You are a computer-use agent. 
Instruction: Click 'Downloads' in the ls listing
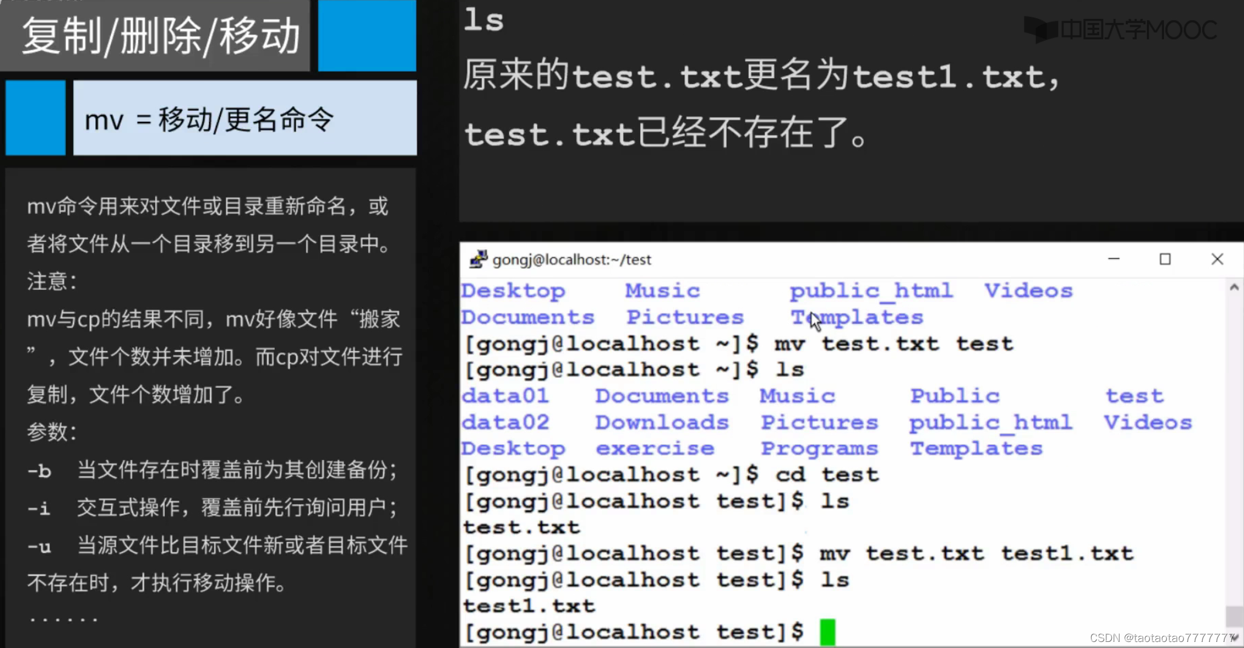661,422
